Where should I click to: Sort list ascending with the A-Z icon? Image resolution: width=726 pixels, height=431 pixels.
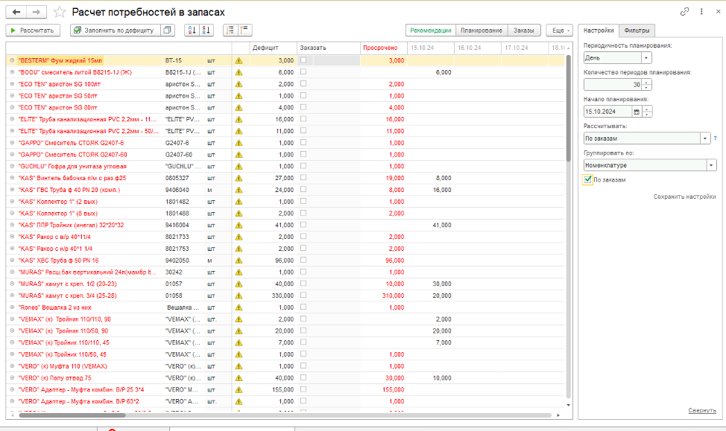(191, 31)
